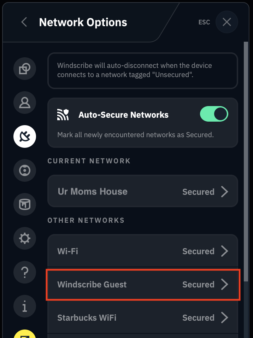253x338 pixels.
Task: Open the Advanced Options gear icon
Action: pyautogui.click(x=24, y=238)
